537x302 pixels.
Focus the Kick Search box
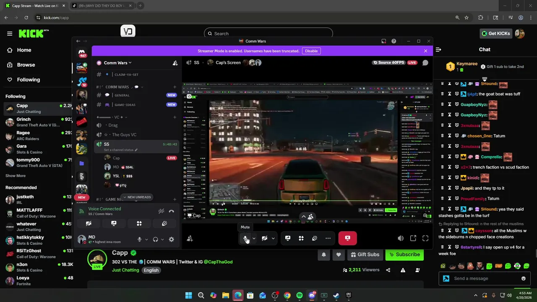pyautogui.click(x=268, y=34)
